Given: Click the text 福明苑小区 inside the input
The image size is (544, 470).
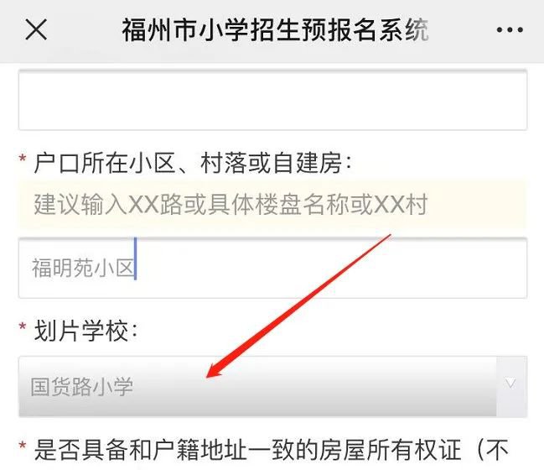Looking at the screenshot, I should coord(83,268).
